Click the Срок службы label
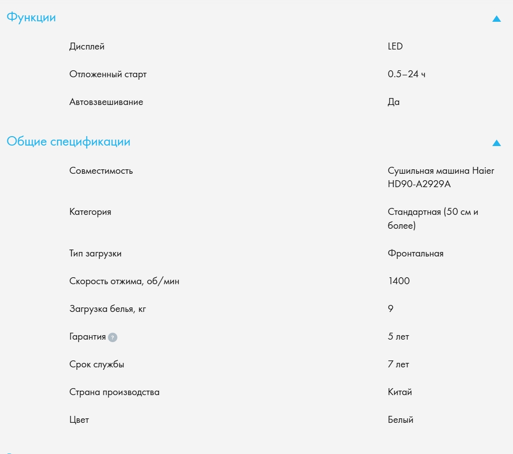This screenshot has height=454, width=513. point(97,364)
